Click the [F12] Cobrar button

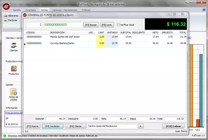(173, 126)
